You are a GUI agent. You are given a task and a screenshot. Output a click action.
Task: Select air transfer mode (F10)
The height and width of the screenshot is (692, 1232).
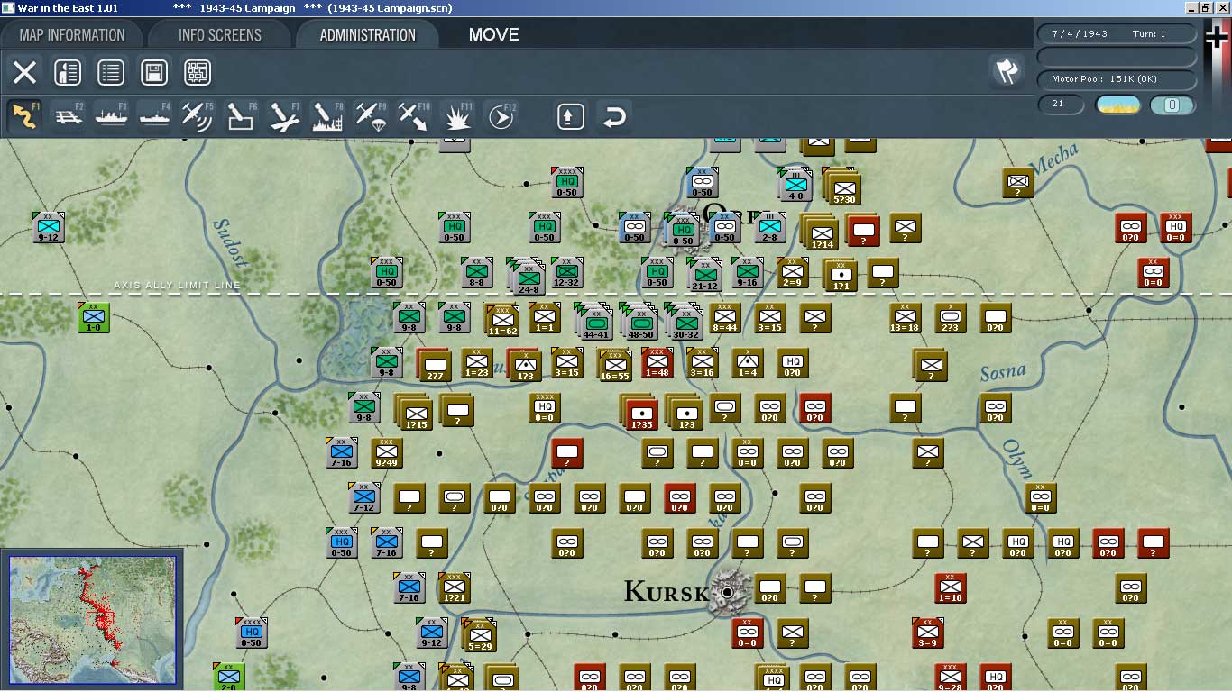[414, 116]
